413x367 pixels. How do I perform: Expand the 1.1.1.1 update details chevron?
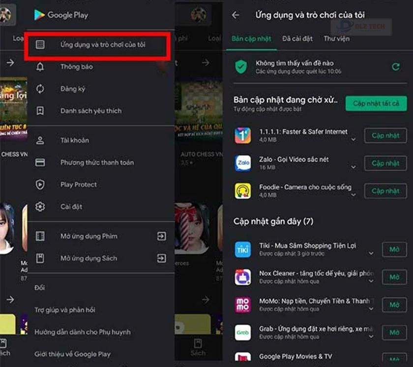(x=354, y=139)
